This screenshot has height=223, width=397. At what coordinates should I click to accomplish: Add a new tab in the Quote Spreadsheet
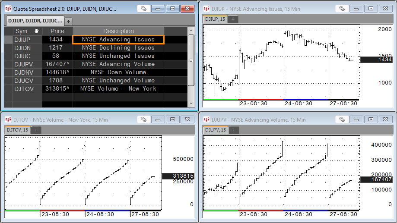[69, 21]
